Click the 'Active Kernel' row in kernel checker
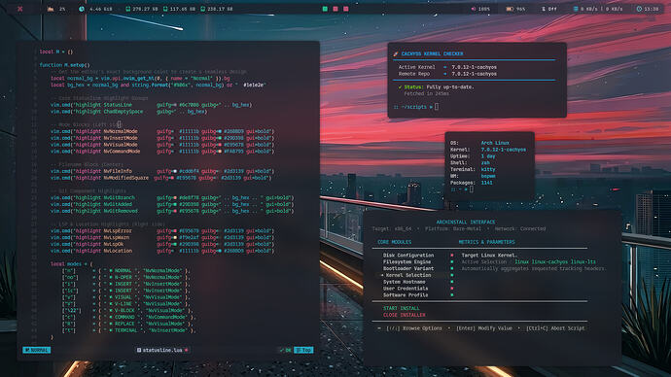The height and width of the screenshot is (377, 671). (x=447, y=67)
